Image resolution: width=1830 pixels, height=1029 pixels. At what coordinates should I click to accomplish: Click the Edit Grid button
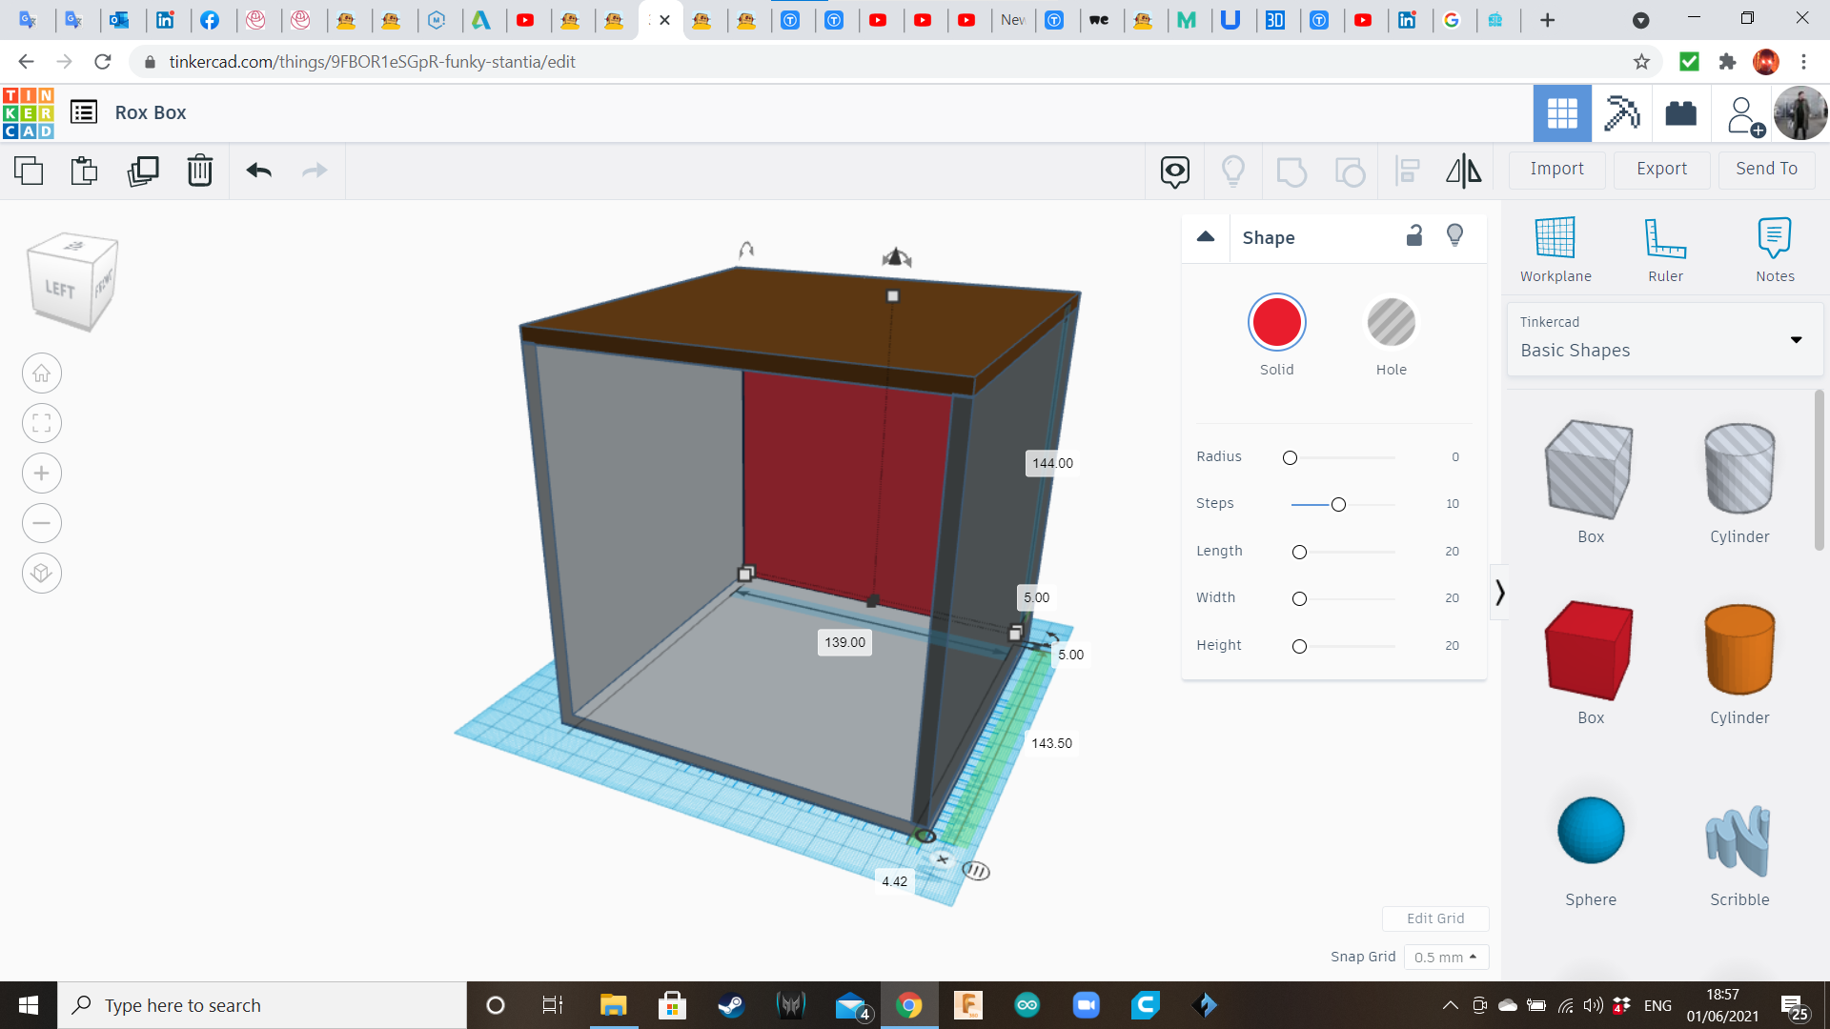[1434, 918]
